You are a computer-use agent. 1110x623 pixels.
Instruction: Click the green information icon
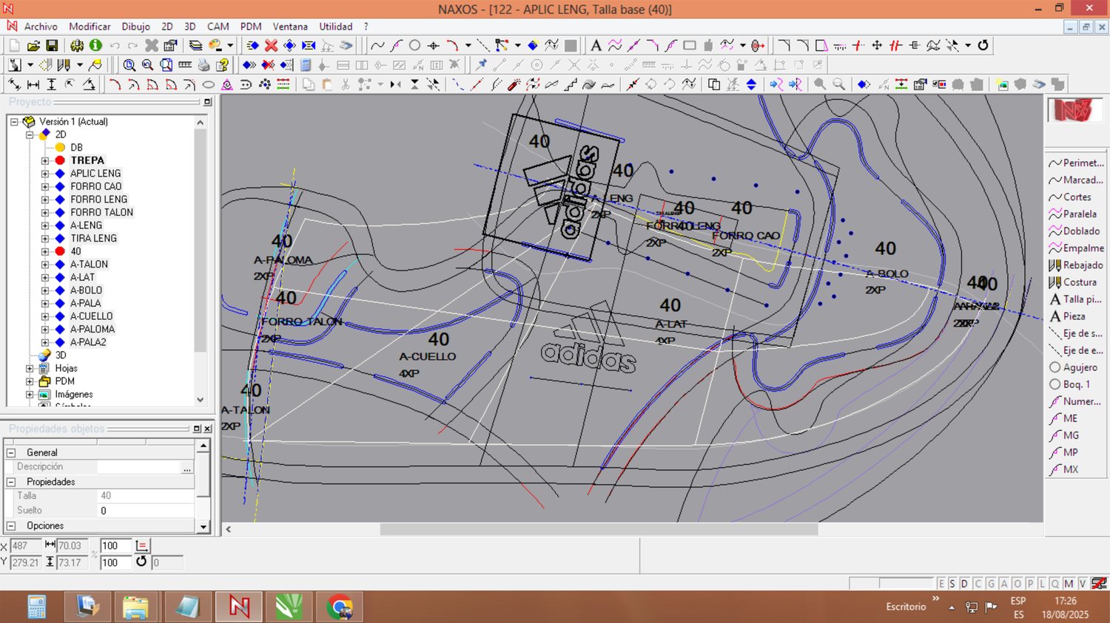point(95,46)
